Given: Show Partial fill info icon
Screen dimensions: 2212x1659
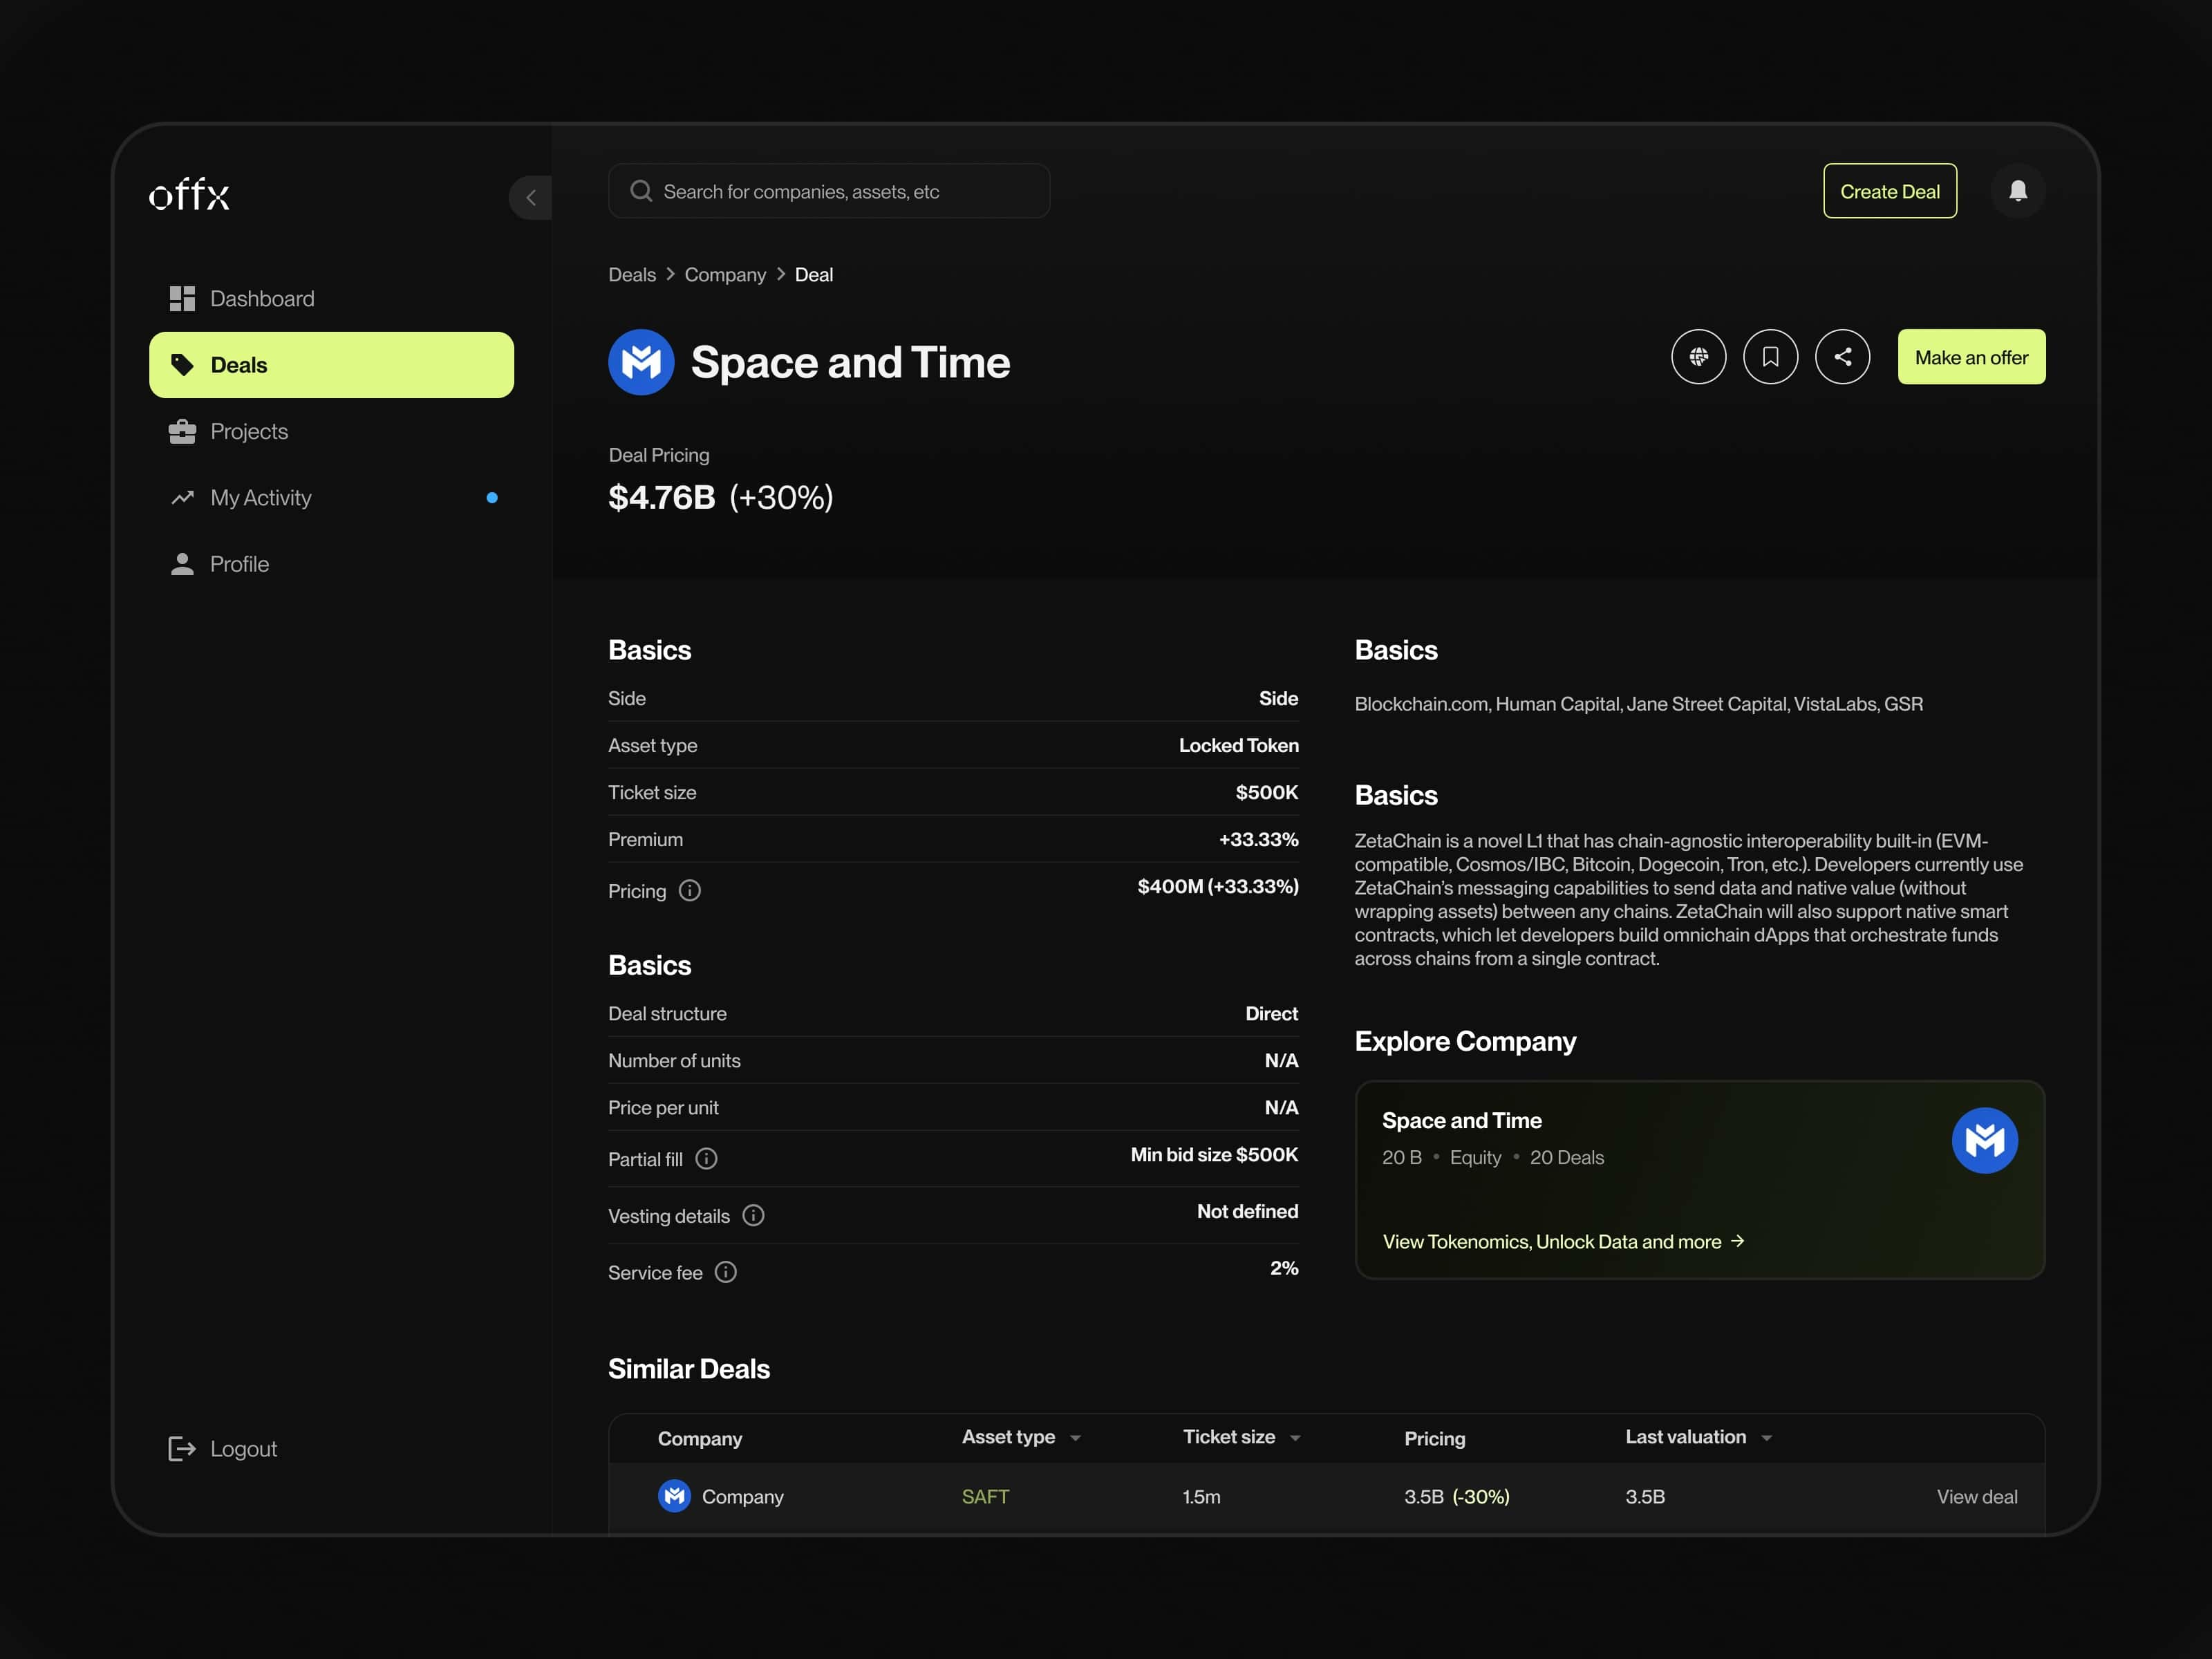Looking at the screenshot, I should [x=707, y=1158].
